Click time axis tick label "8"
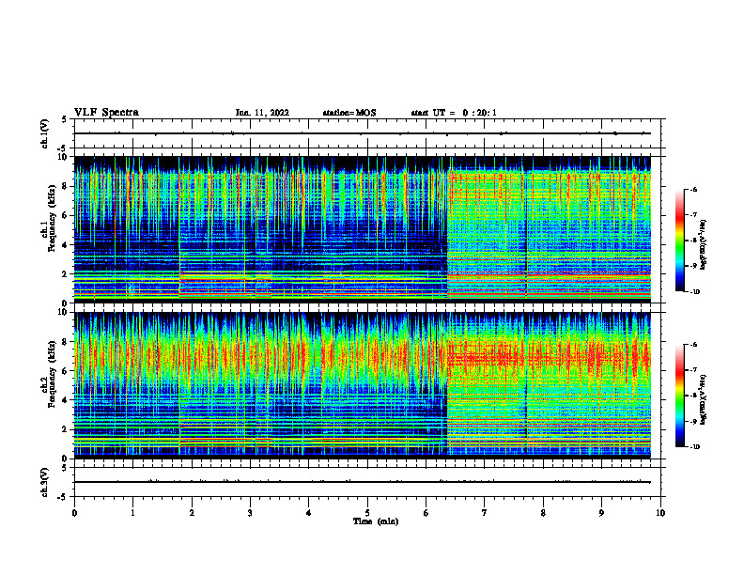The height and width of the screenshot is (575, 744). pyautogui.click(x=543, y=513)
